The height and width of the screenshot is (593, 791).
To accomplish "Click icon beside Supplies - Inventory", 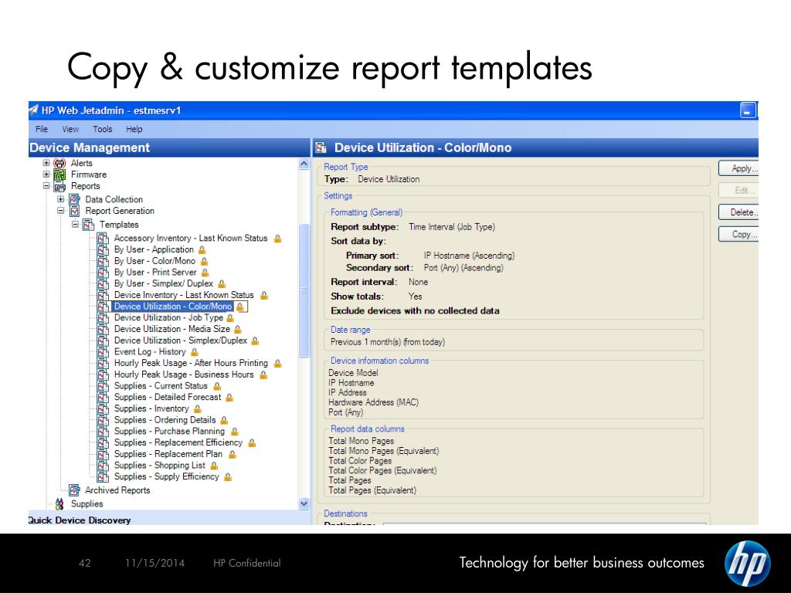I will point(103,409).
